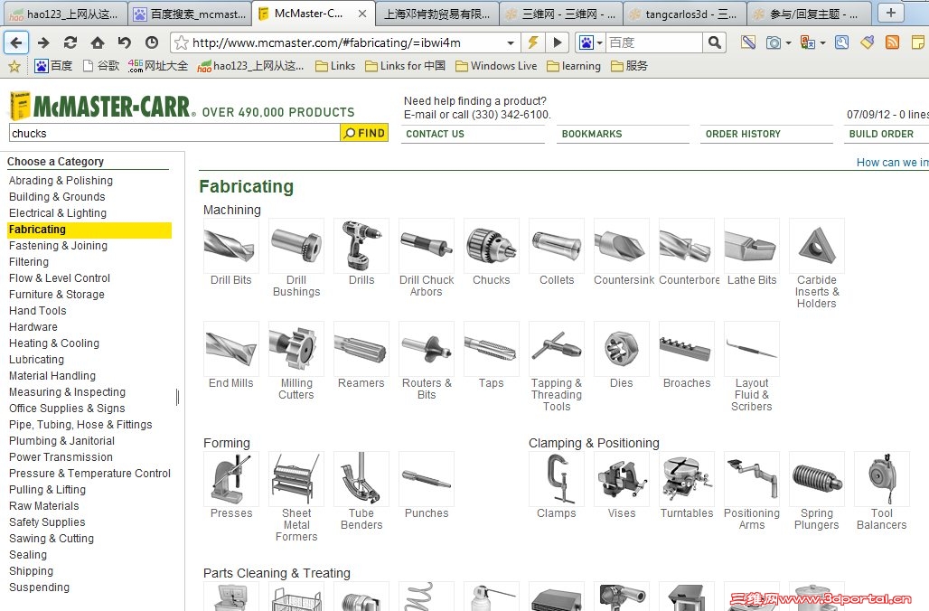This screenshot has height=611, width=929.
Task: Open the Tube Benders icon
Action: pyautogui.click(x=361, y=479)
